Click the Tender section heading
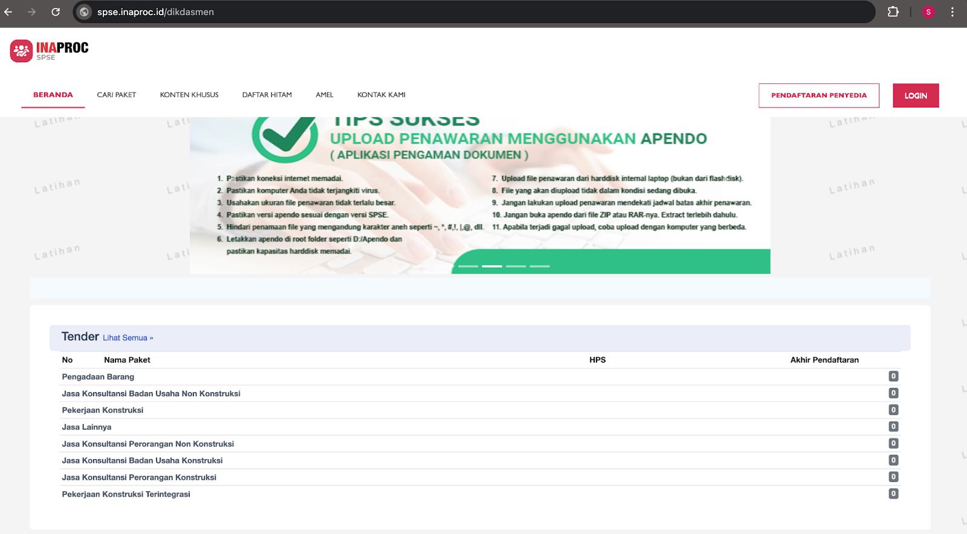967x534 pixels. click(80, 336)
